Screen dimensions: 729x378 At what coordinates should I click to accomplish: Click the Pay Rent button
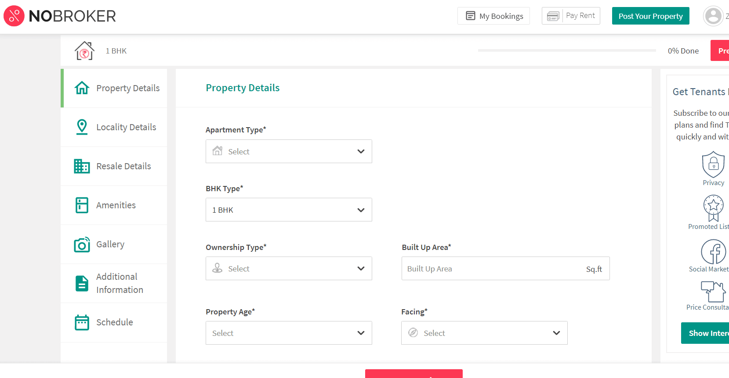coord(571,16)
